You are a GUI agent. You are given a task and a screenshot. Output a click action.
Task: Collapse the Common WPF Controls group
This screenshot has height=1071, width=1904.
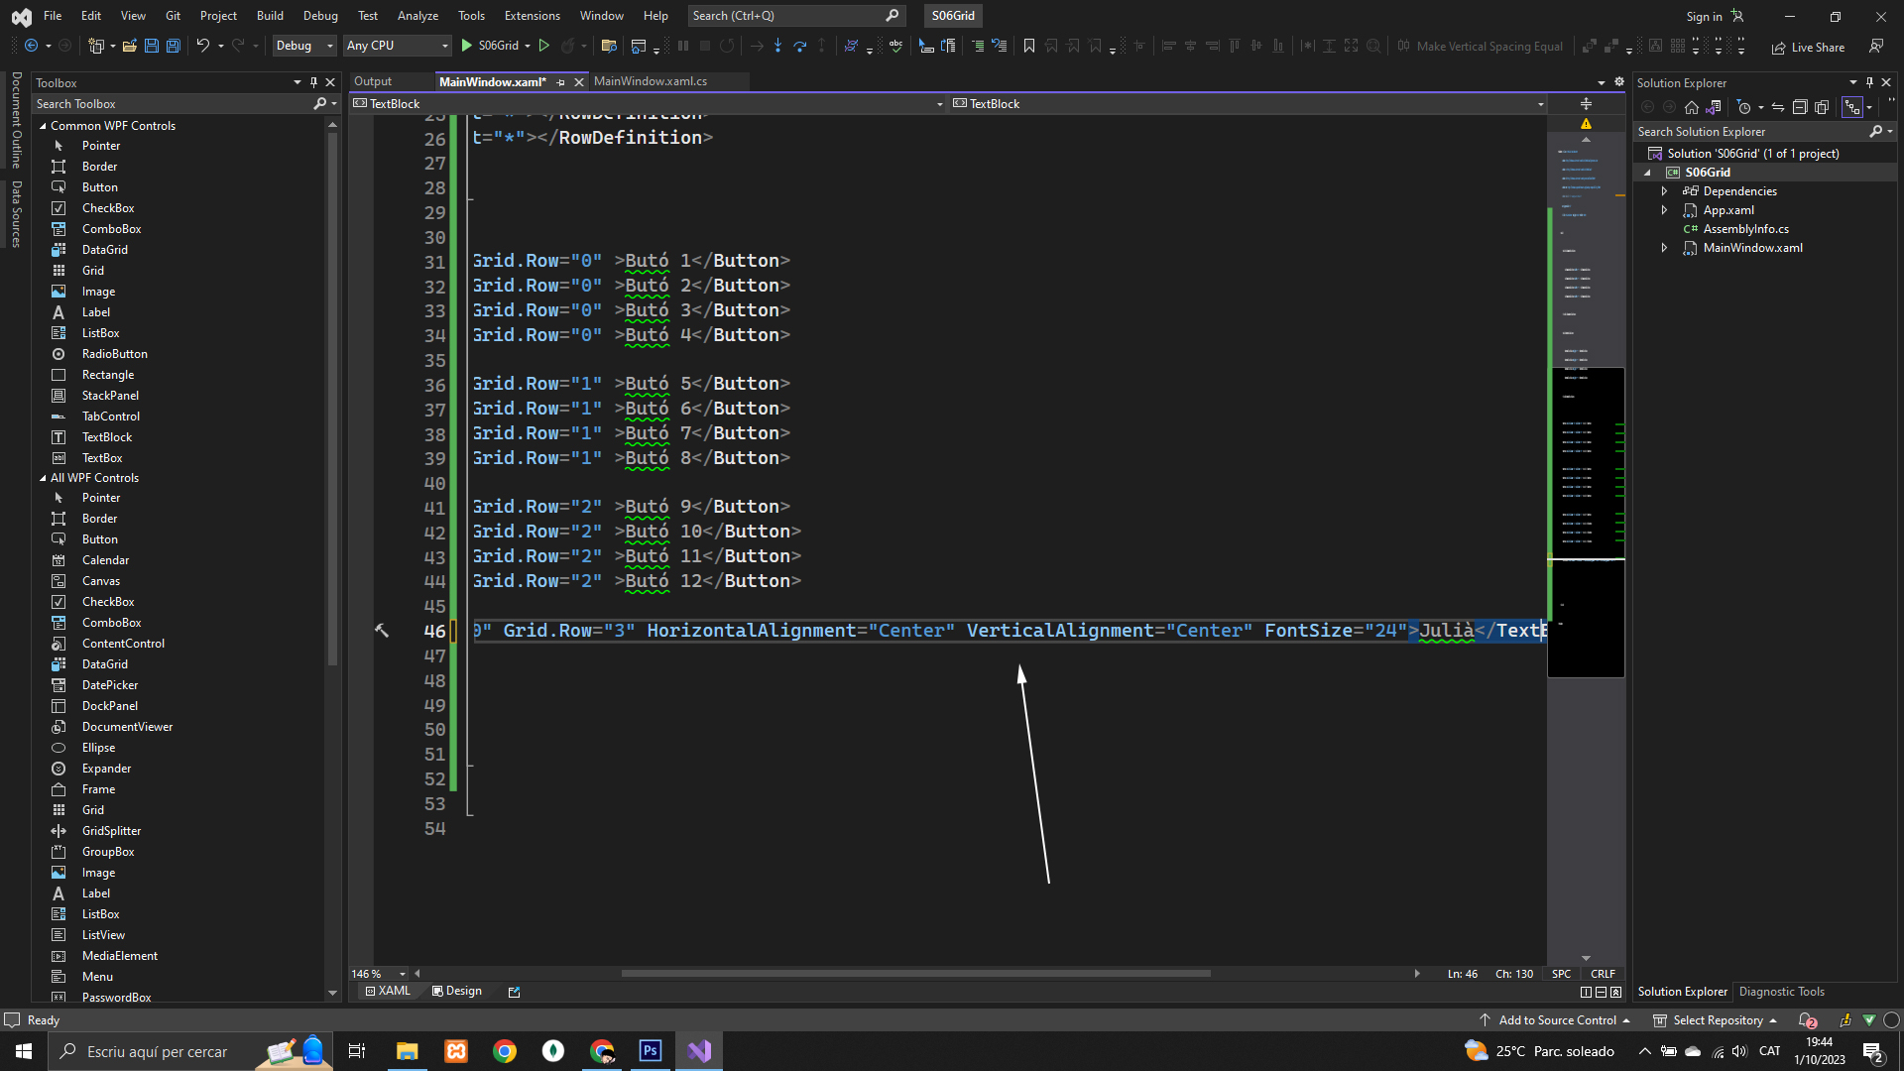click(43, 126)
